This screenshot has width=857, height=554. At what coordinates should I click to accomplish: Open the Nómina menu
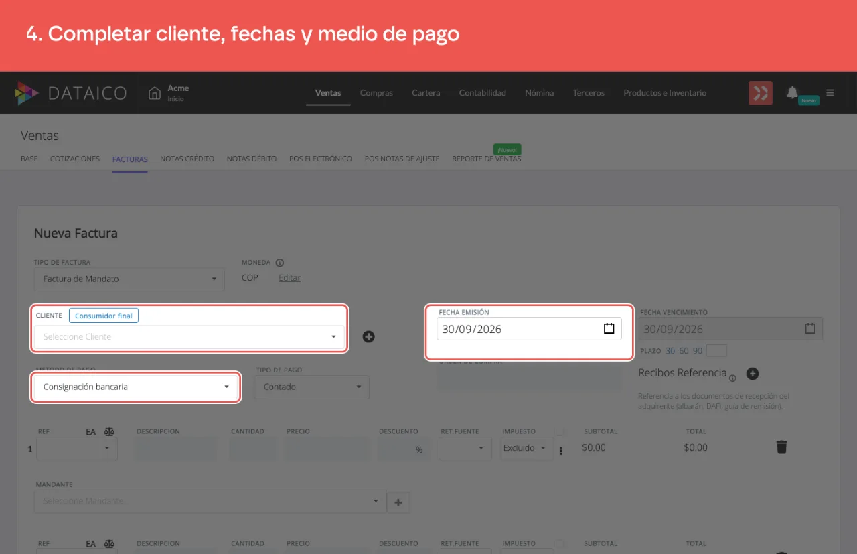click(539, 93)
